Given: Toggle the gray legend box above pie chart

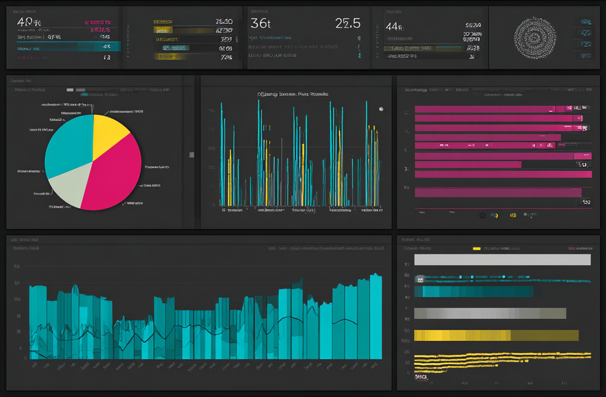Looking at the screenshot, I should click(70, 90).
